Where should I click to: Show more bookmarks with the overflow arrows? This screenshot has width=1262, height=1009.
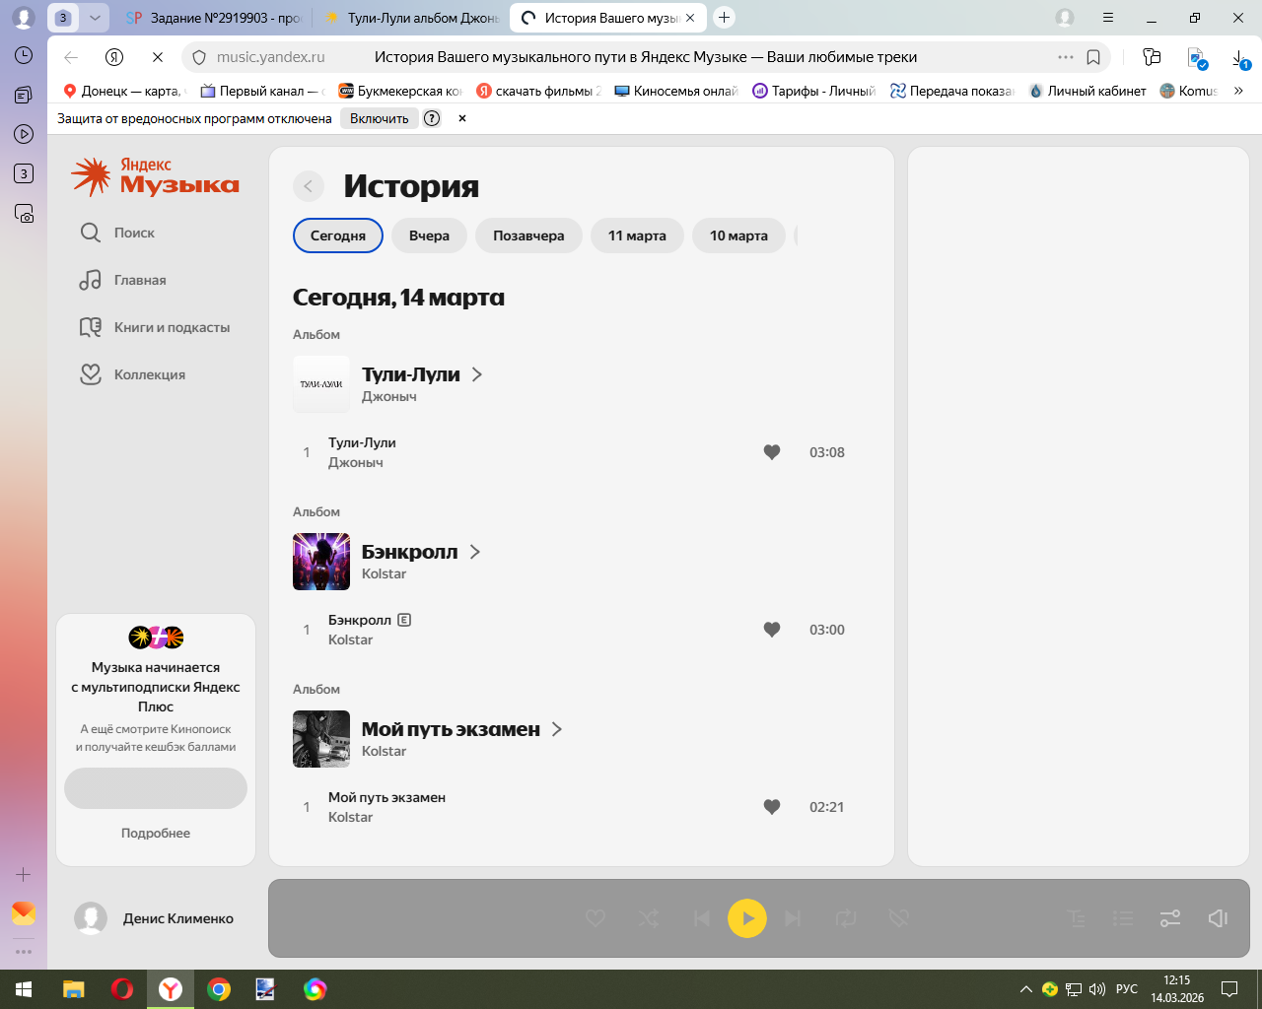(x=1238, y=91)
